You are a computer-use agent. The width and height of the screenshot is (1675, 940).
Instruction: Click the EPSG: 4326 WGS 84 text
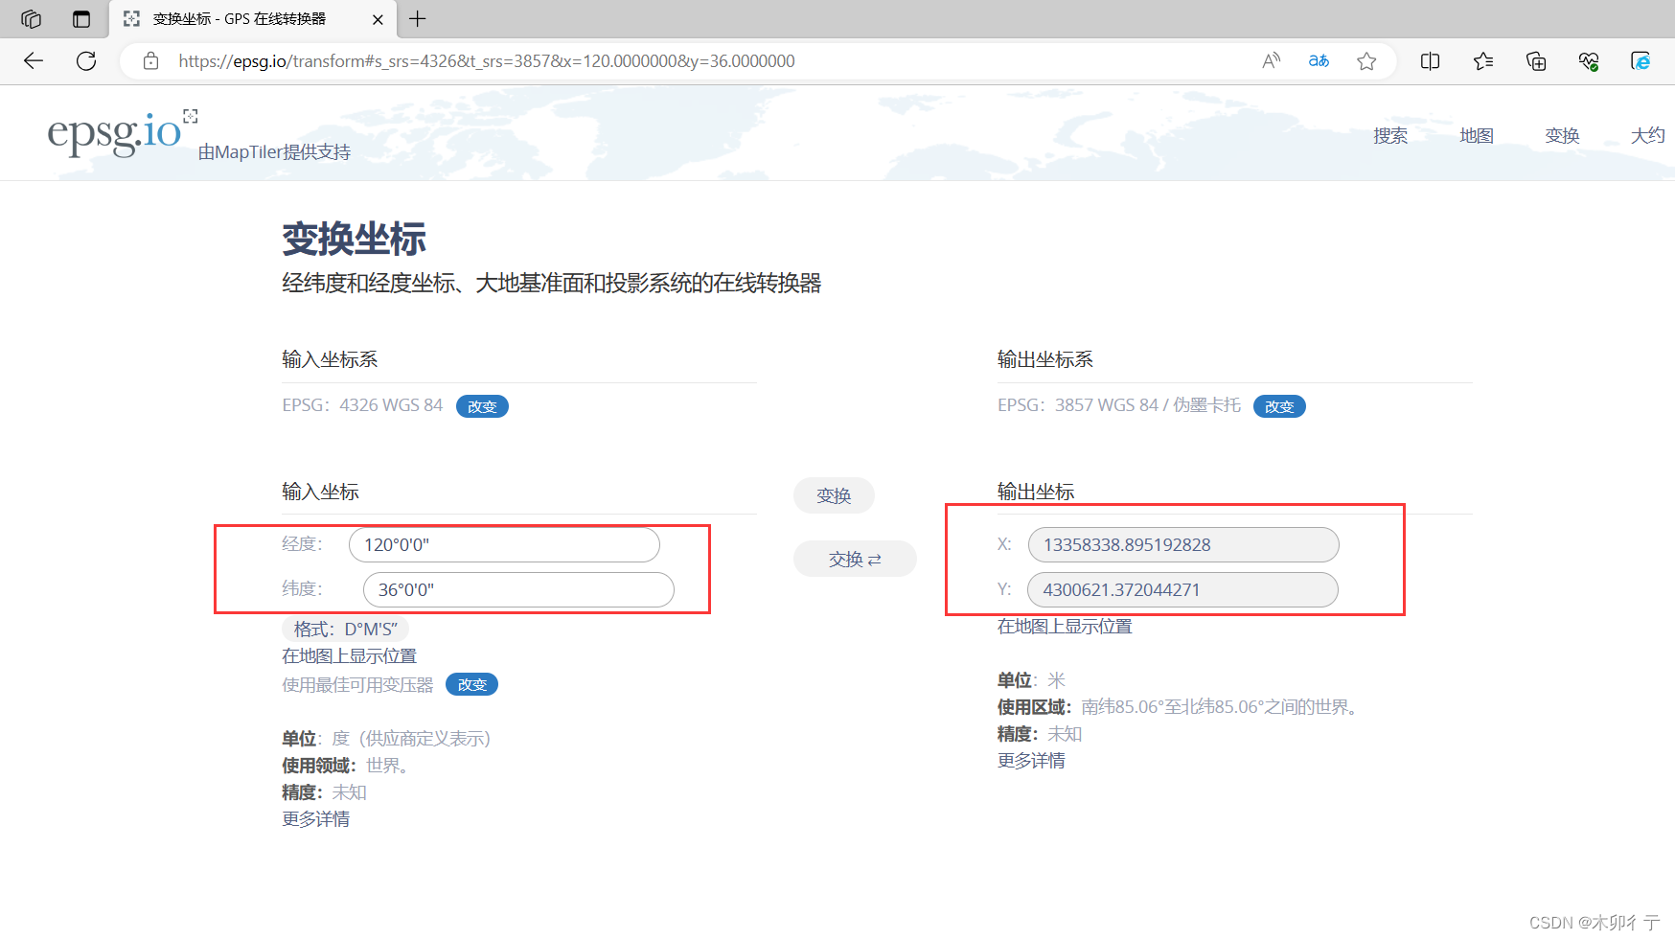click(x=362, y=405)
